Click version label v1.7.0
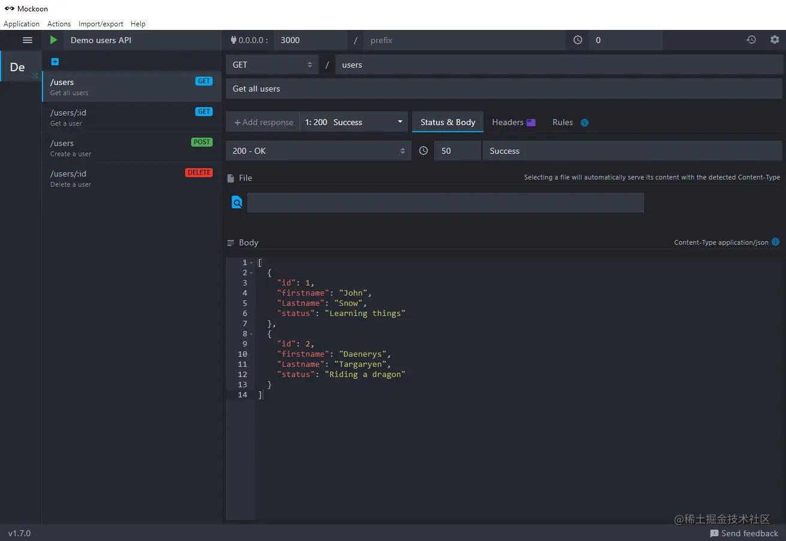Image resolution: width=786 pixels, height=541 pixels. pyautogui.click(x=19, y=533)
